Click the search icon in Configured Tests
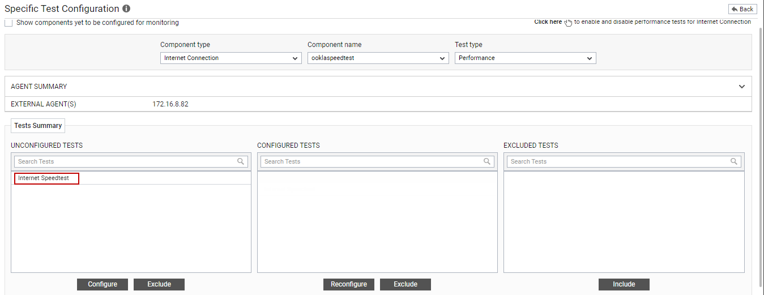This screenshot has height=295, width=764. coord(487,161)
